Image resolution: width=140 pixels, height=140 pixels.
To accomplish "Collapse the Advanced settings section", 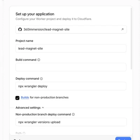I will 30,107.
